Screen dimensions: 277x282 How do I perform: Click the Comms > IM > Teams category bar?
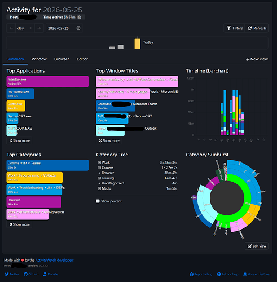[47, 165]
